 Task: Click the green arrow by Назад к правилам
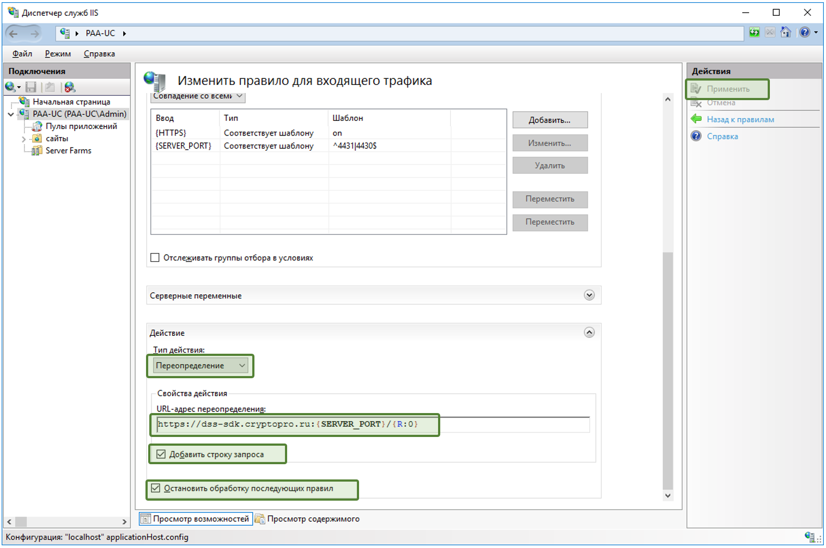696,119
